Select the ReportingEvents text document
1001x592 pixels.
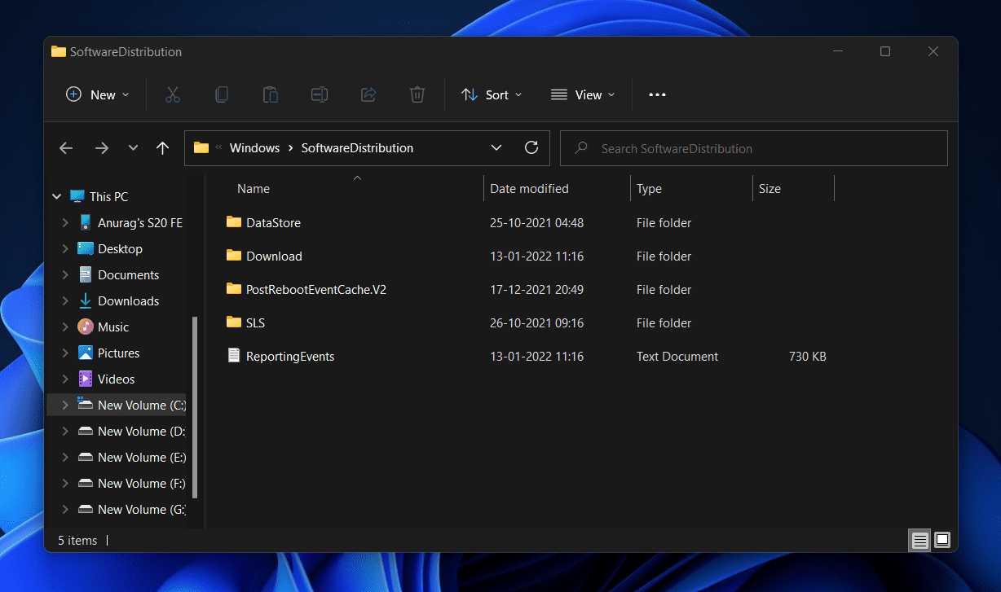(290, 357)
